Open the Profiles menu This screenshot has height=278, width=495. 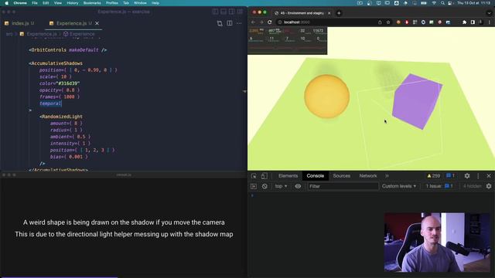click(111, 3)
